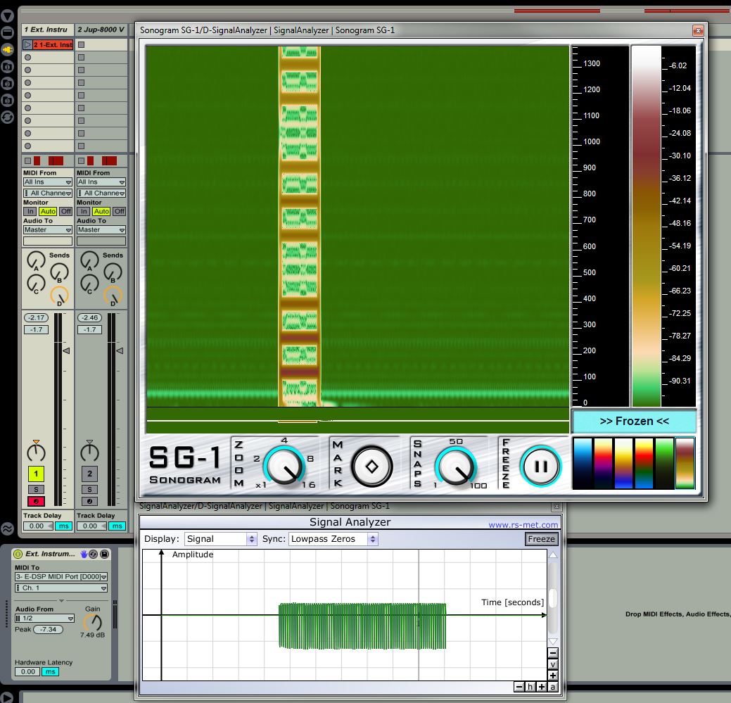
Task: Click horizontal zoom-out minus button in Signal Analyzer
Action: (x=519, y=687)
